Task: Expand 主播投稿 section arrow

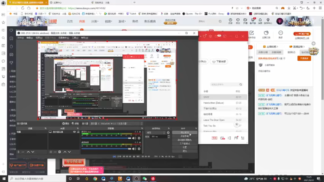Action: [x=277, y=47]
